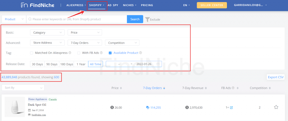Screen dimensions: 288x121
Task: Click the calendar icon in date range
Action: tap(158, 64)
